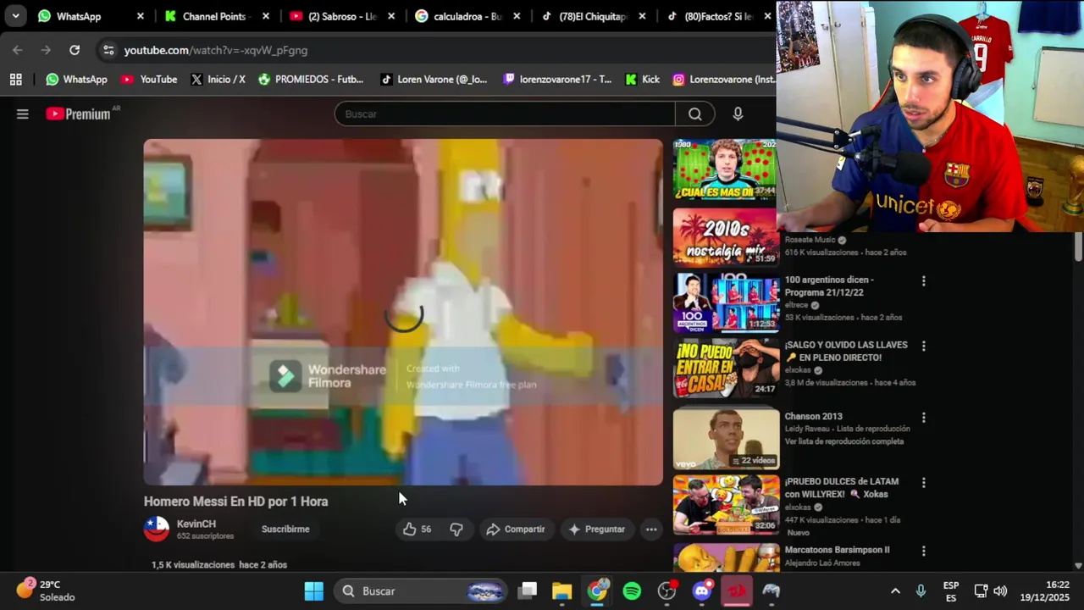Viewport: 1084px width, 610px height.
Task: Expand the tab search dropdown arrow
Action: point(15,15)
